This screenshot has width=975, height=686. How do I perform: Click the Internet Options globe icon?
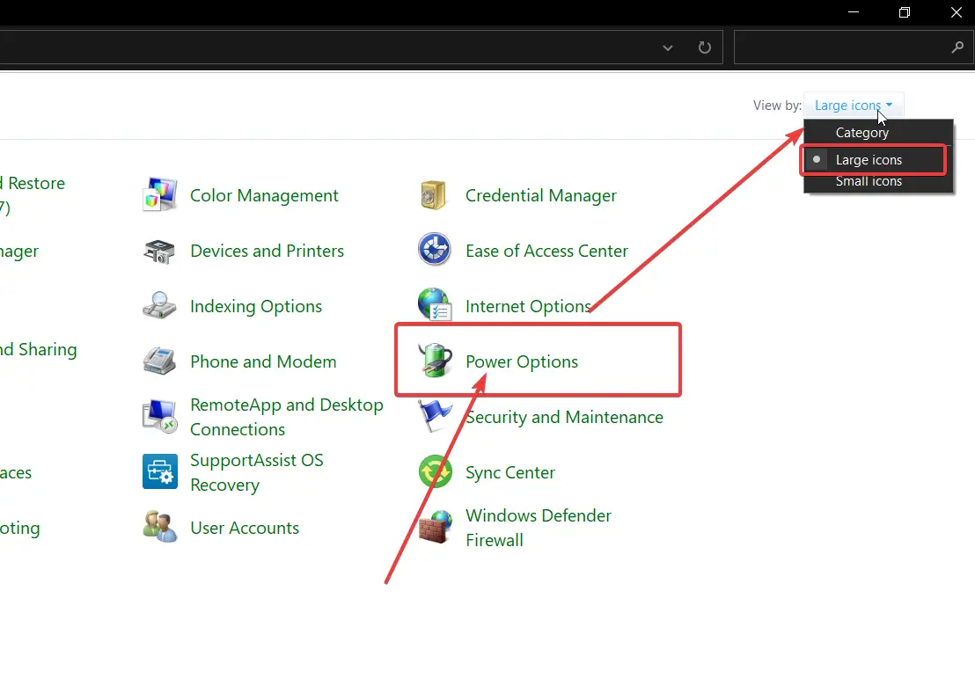pos(435,304)
